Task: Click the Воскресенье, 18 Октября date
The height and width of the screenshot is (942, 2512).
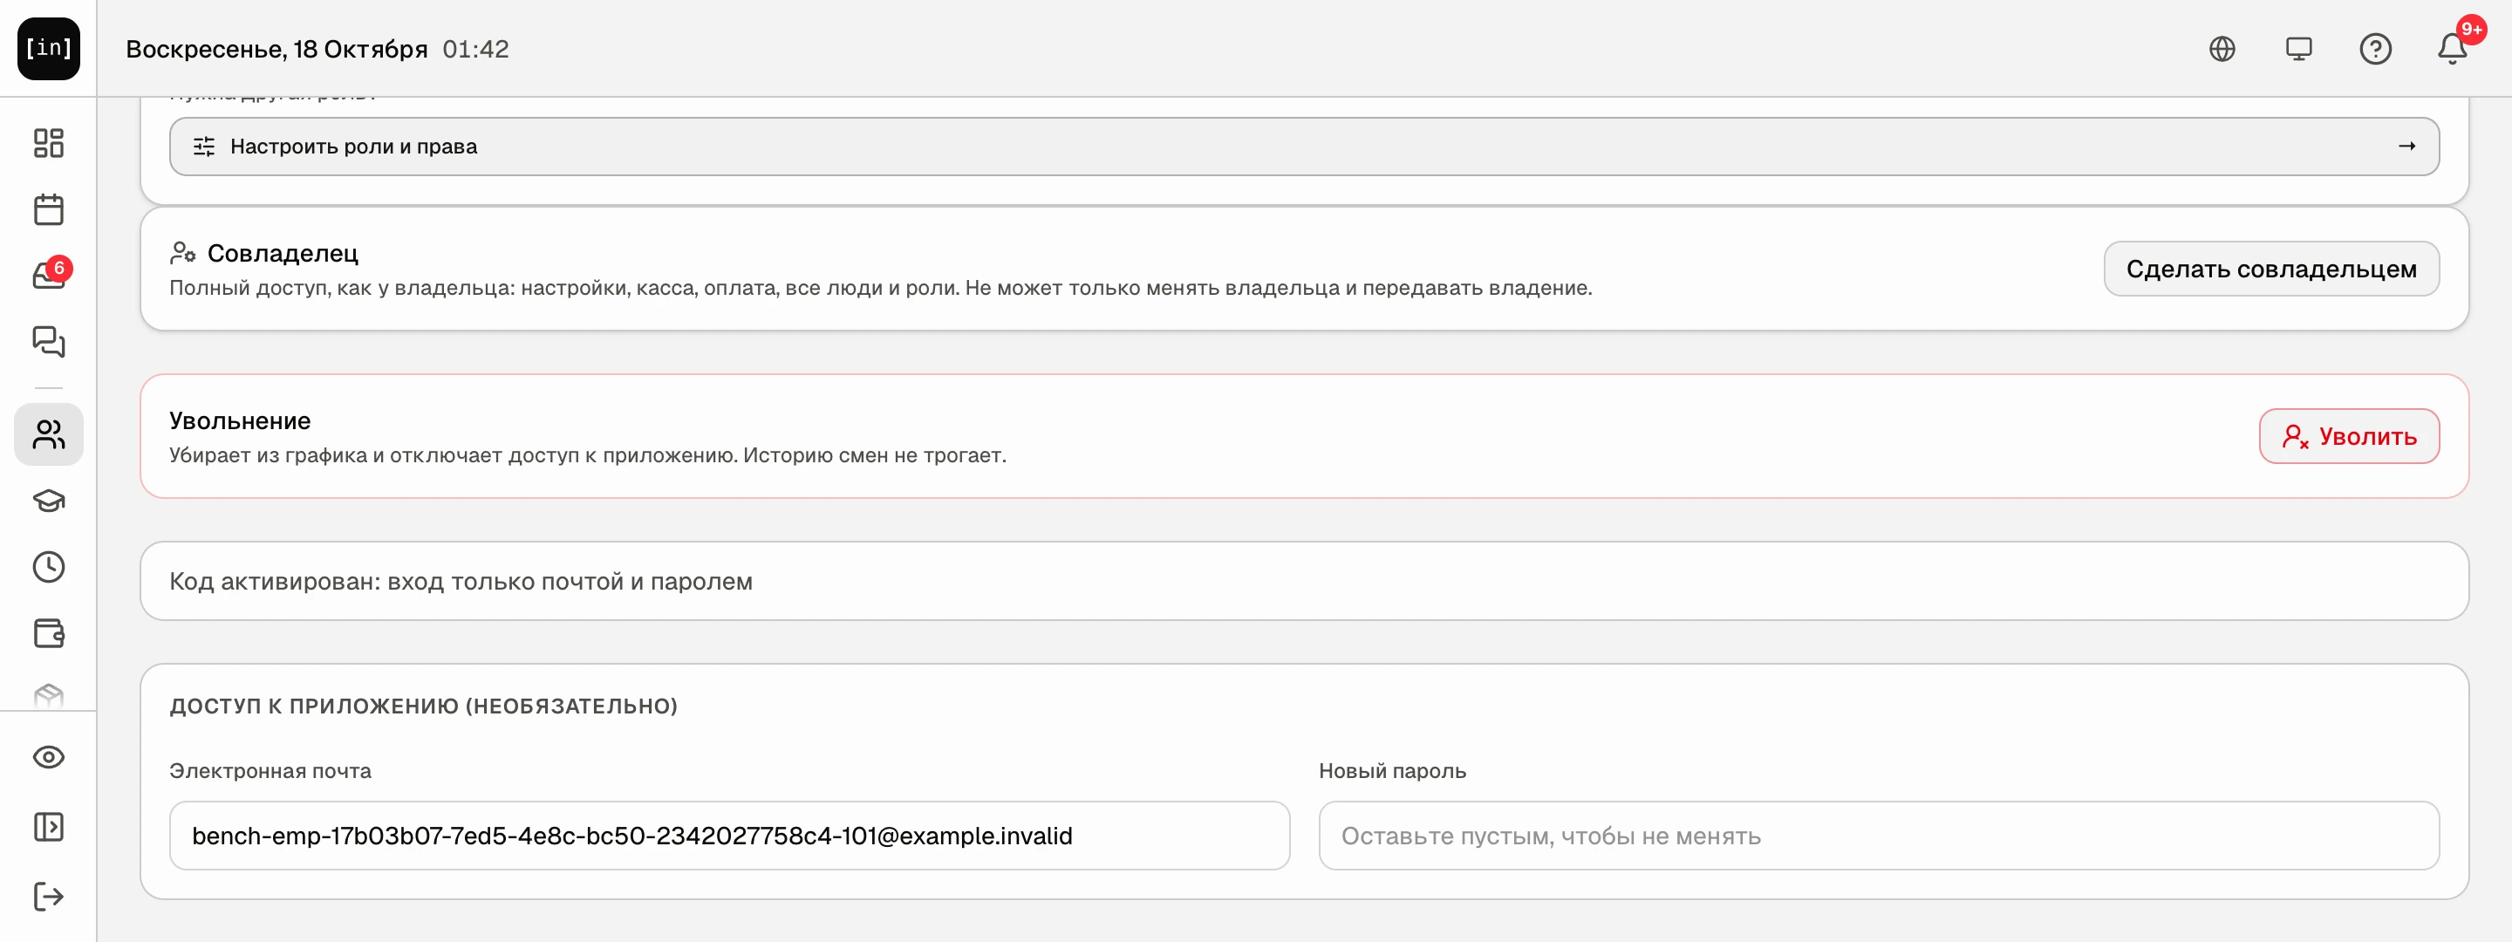Action: pyautogui.click(x=277, y=49)
